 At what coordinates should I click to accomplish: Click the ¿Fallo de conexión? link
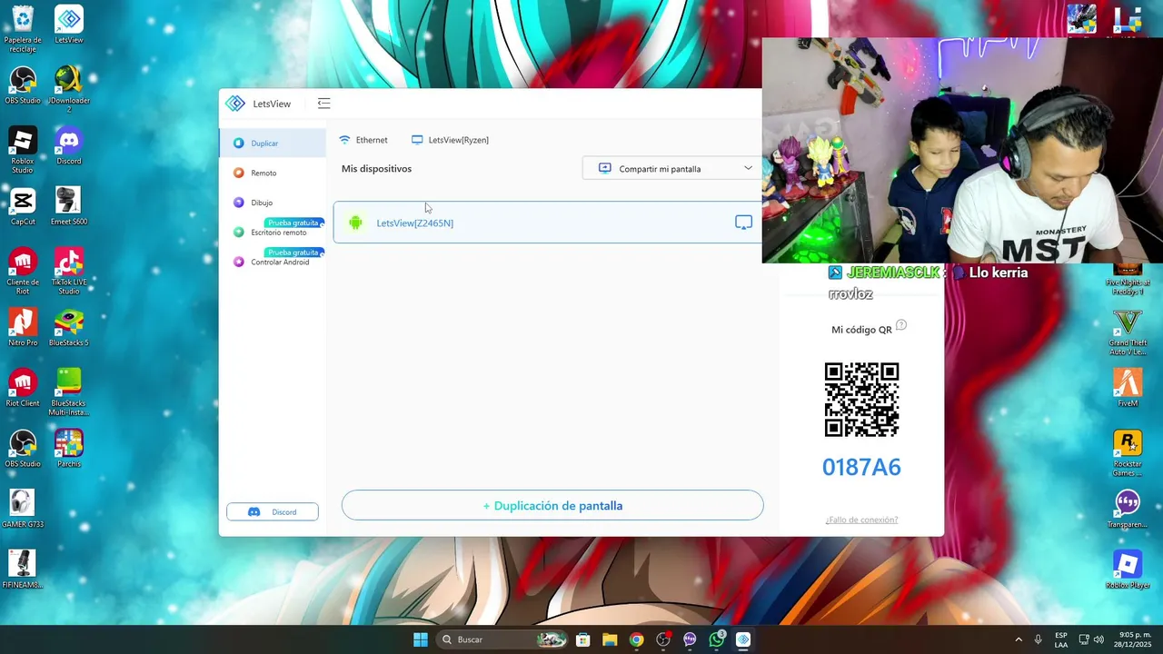(861, 520)
